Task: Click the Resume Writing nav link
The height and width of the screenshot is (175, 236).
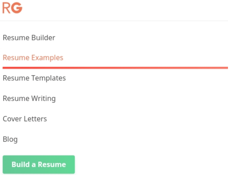Action: (29, 99)
